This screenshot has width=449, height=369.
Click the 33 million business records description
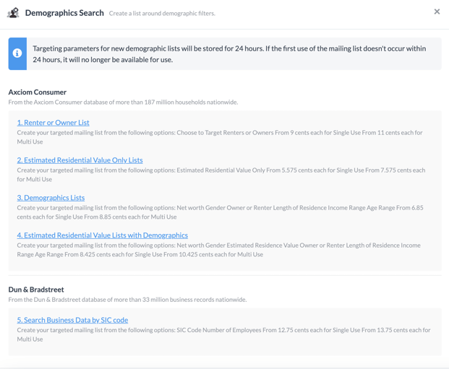pos(127,300)
